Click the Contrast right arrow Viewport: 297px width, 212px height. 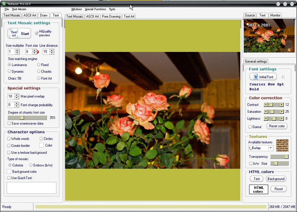coord(281,105)
